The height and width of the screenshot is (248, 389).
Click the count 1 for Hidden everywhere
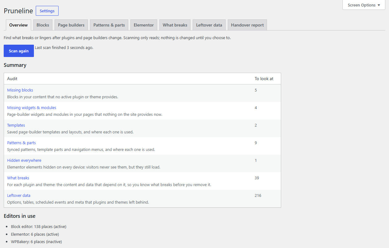coord(256,160)
